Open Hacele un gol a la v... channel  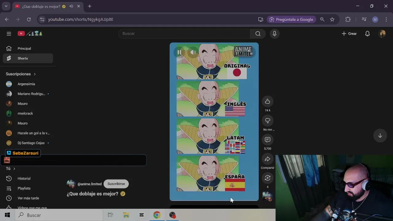28,133
